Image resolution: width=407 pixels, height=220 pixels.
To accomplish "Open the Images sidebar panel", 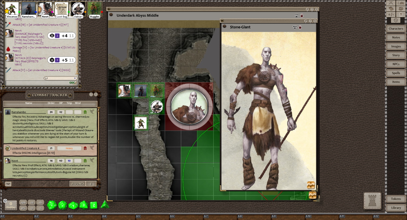I will [396, 46].
